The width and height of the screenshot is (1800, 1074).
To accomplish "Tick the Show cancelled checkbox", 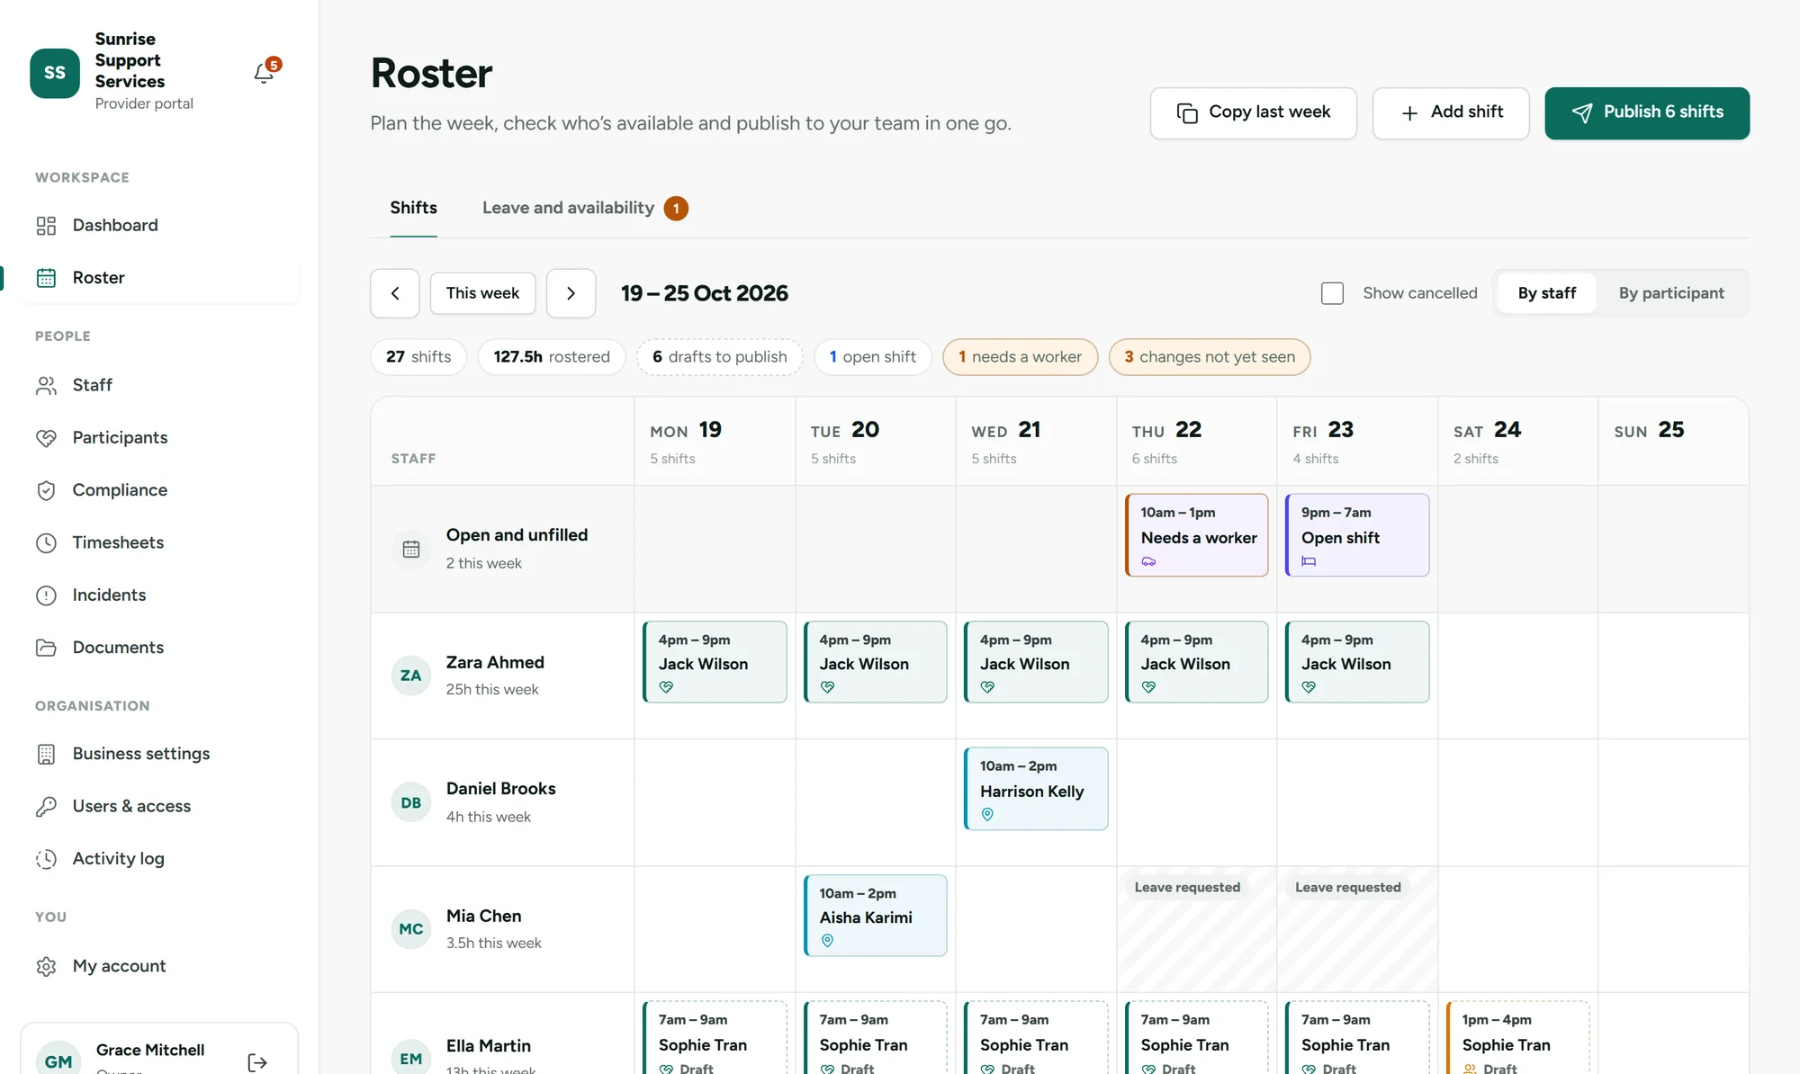I will point(1332,293).
